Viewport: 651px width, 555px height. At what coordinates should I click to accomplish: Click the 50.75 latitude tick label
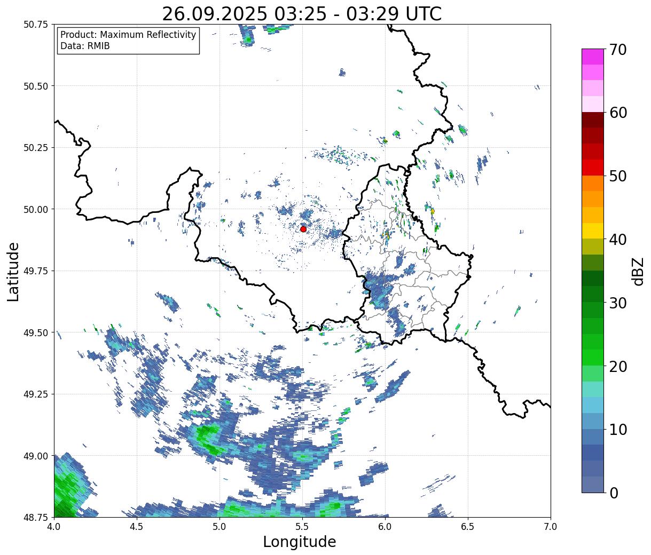[36, 25]
